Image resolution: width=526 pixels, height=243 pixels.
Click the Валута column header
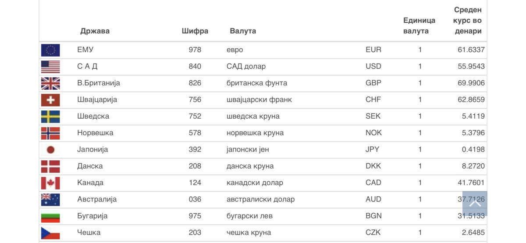(243, 31)
